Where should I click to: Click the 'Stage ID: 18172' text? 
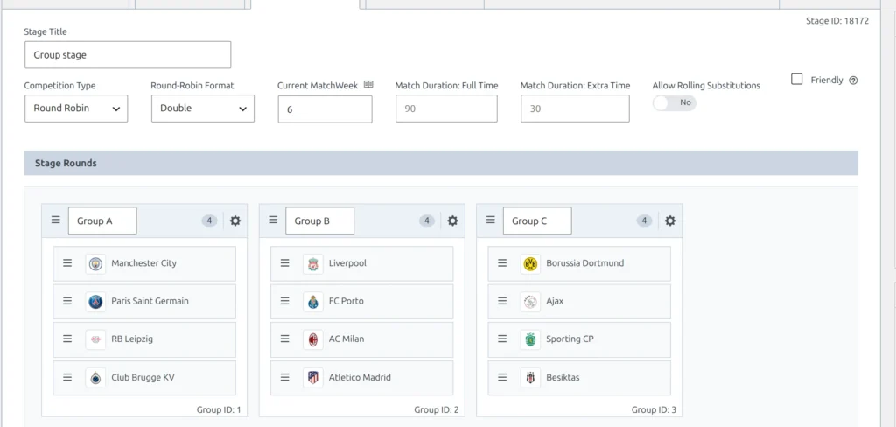[837, 21]
